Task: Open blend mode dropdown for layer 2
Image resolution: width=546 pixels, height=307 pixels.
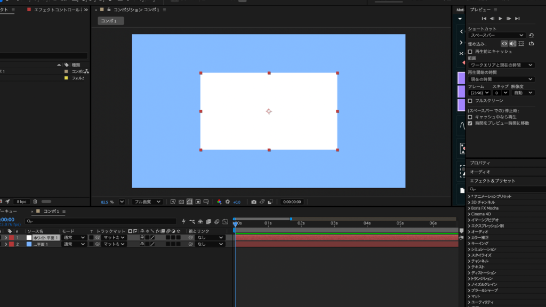Action: (74, 244)
